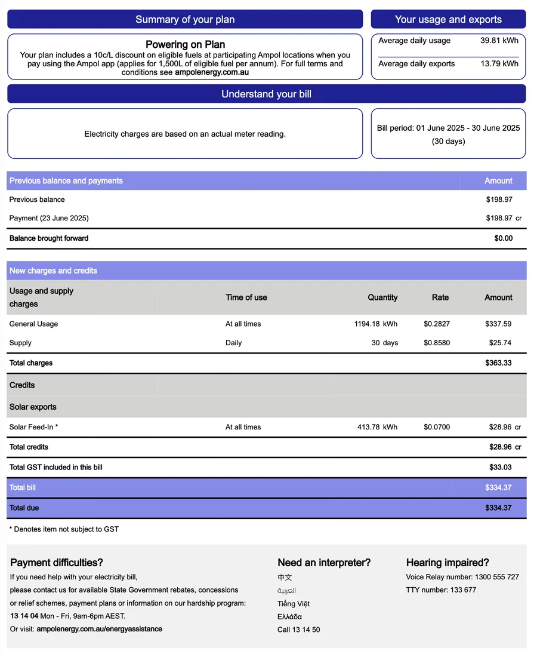
Task: Click the 'Total due' row label
Action: [24, 508]
